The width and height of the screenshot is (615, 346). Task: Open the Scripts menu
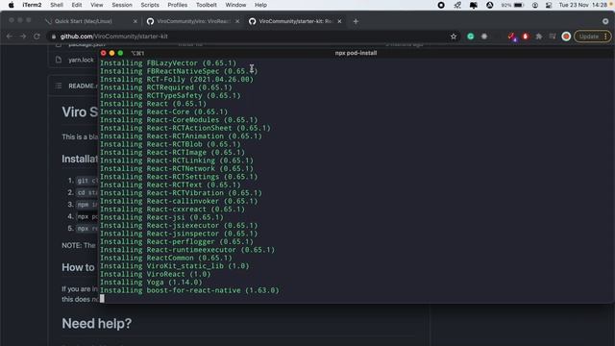point(150,5)
